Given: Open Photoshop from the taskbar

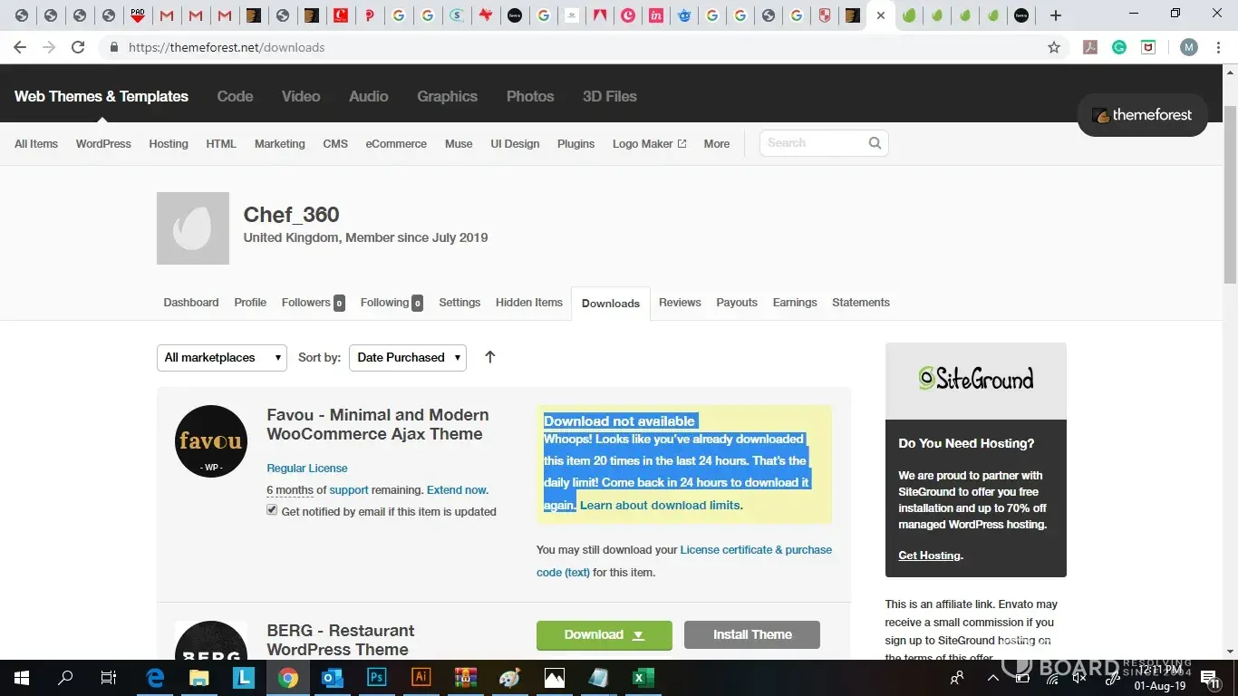Looking at the screenshot, I should tap(377, 677).
